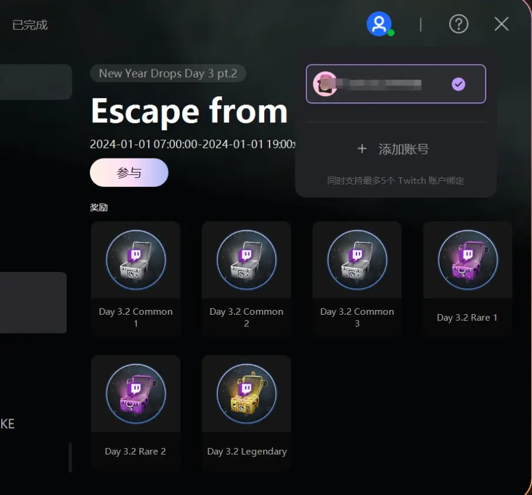This screenshot has height=495, width=532.
Task: Select the grey sidebar card at top left
Action: (x=36, y=82)
